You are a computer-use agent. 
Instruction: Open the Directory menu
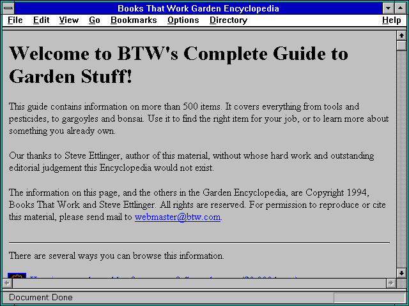tap(228, 20)
